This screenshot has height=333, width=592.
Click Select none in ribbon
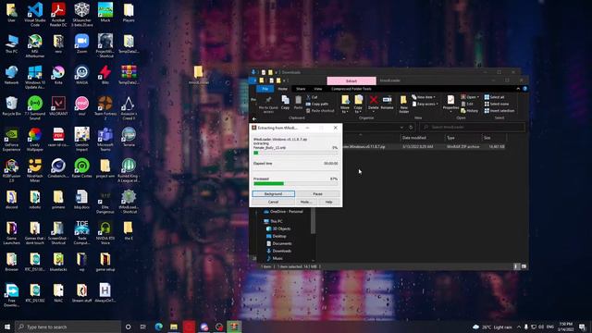tap(496, 104)
